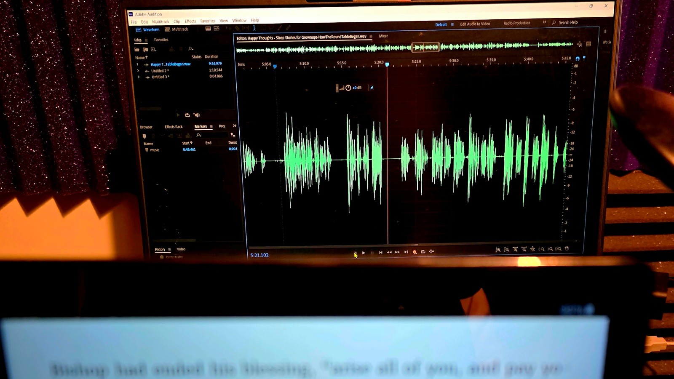Open Search Help
This screenshot has width=674, height=379.
click(567, 22)
